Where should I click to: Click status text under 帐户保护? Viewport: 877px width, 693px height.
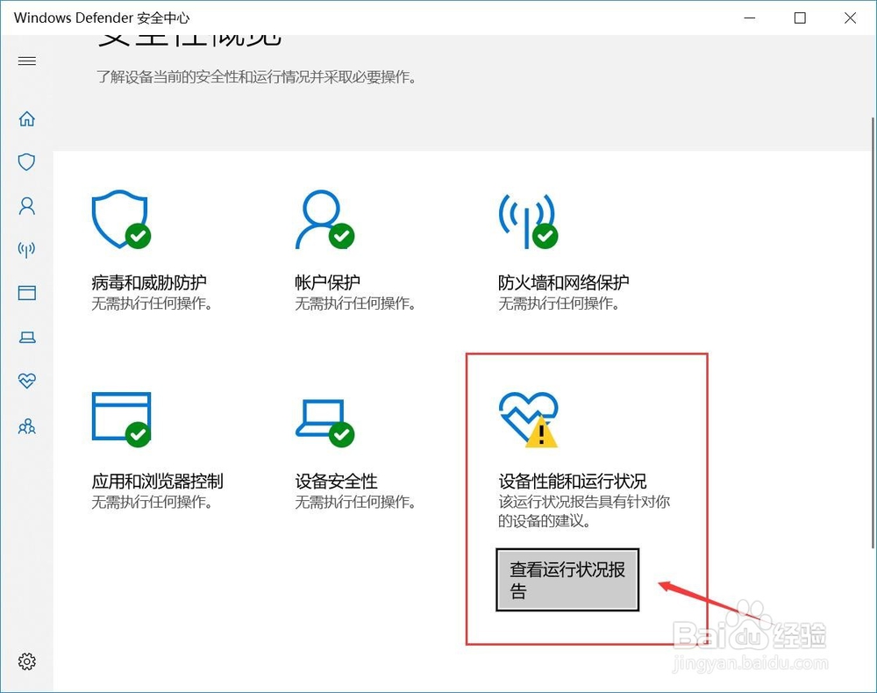pos(355,304)
